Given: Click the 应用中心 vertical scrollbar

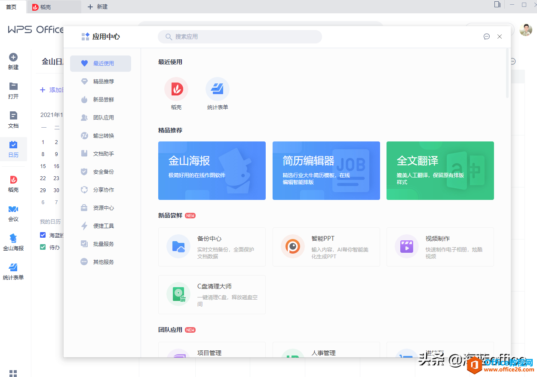Looking at the screenshot, I should coord(507,73).
